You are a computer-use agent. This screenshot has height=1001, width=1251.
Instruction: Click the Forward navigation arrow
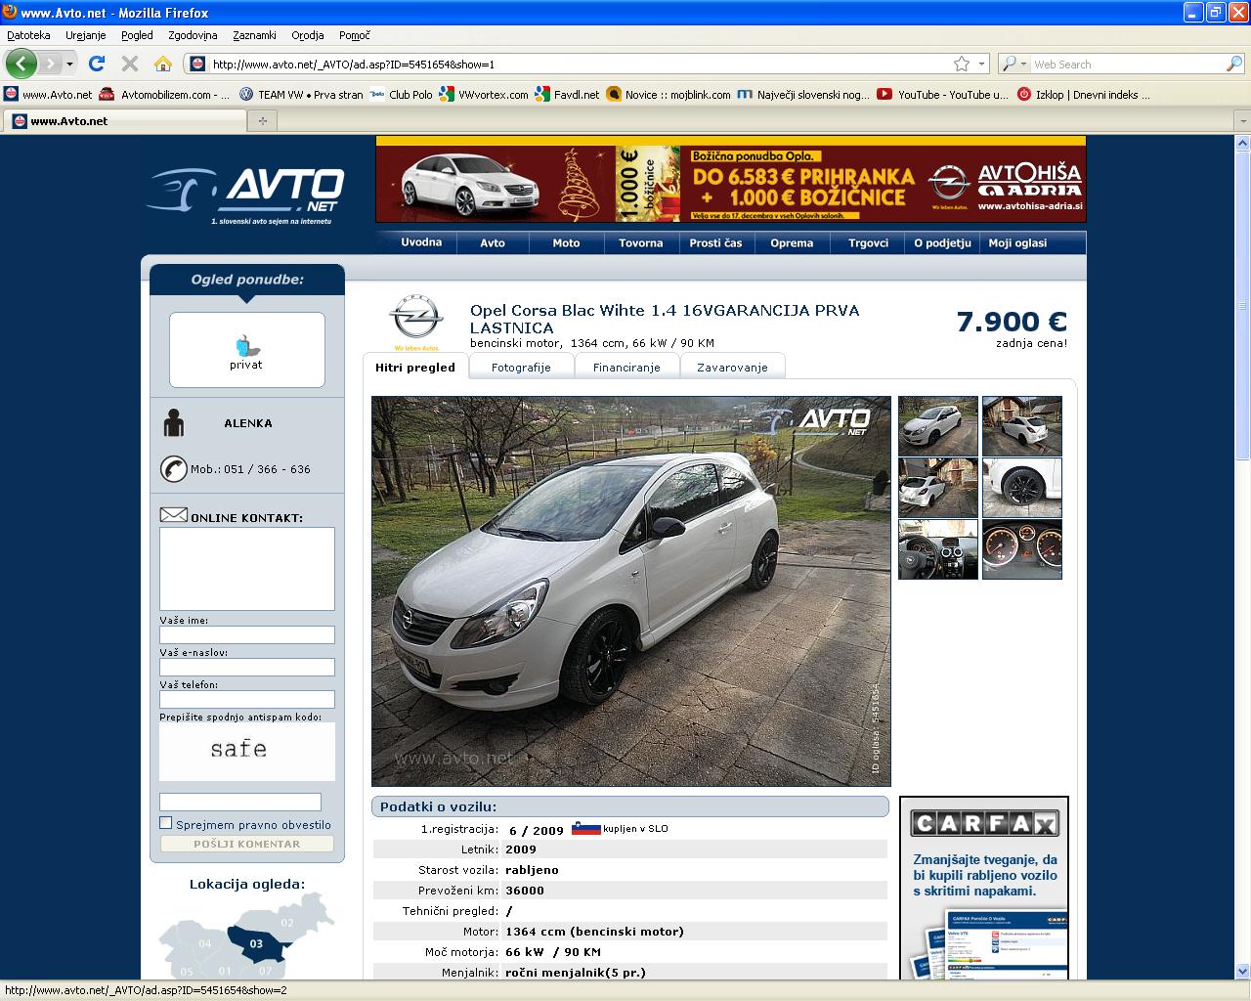(50, 64)
